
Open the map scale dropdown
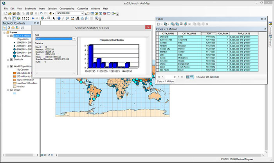tap(82, 13)
